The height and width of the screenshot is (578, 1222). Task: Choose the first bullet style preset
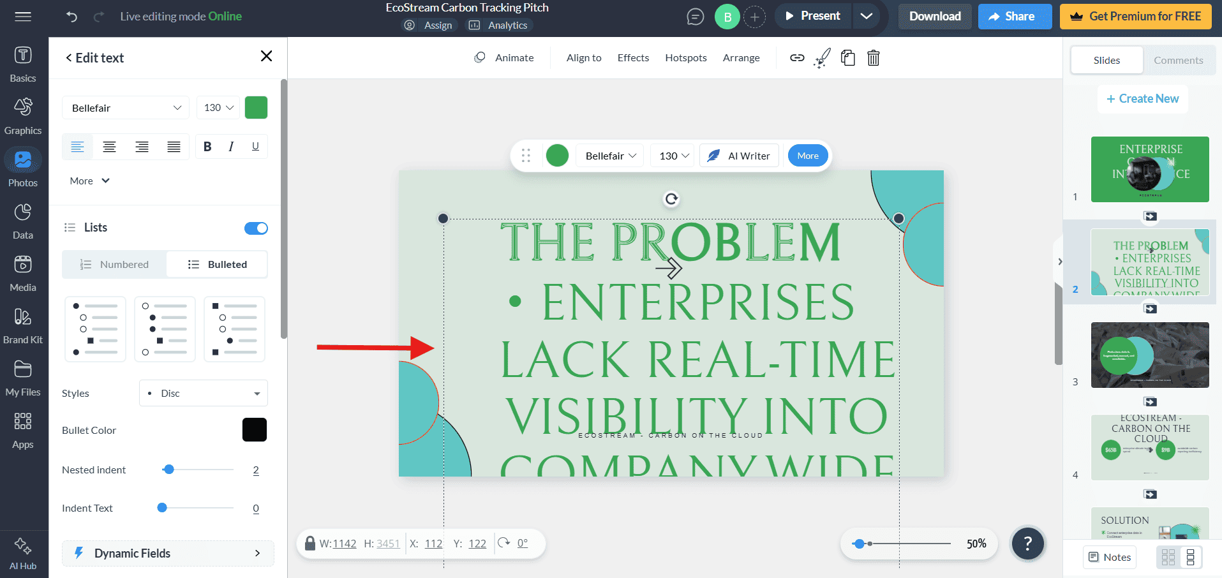coord(96,329)
